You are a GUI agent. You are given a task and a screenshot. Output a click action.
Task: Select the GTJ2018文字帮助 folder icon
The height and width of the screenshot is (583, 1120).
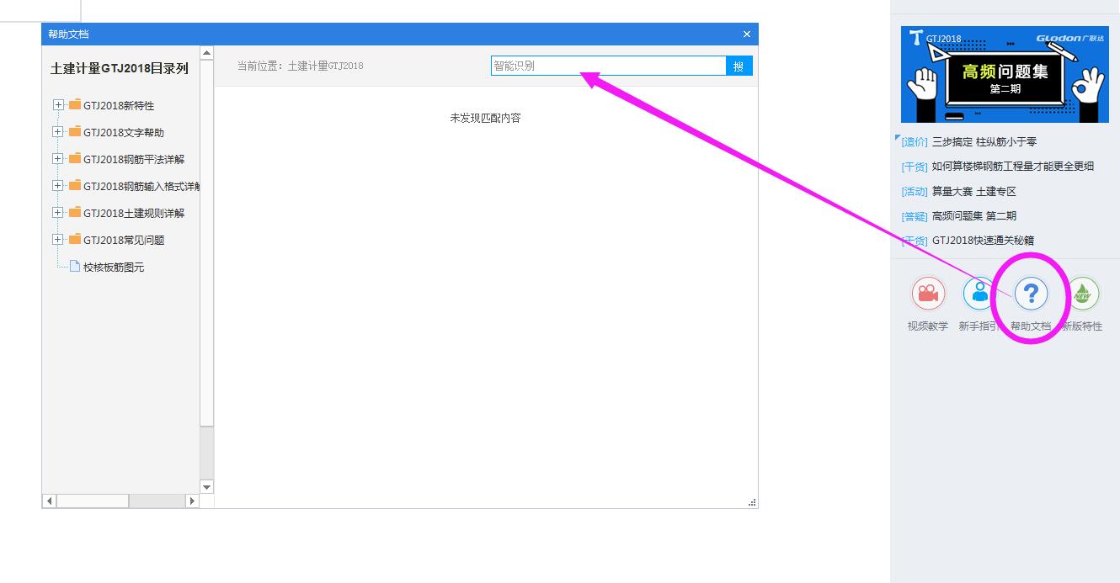[x=75, y=132]
